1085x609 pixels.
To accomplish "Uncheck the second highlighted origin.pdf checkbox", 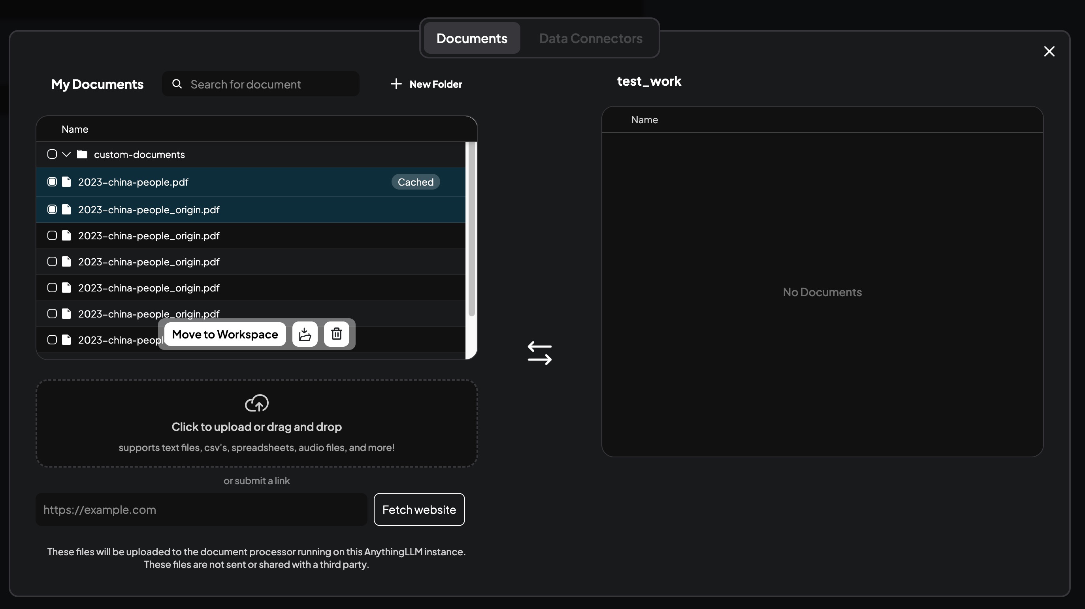I will point(52,210).
